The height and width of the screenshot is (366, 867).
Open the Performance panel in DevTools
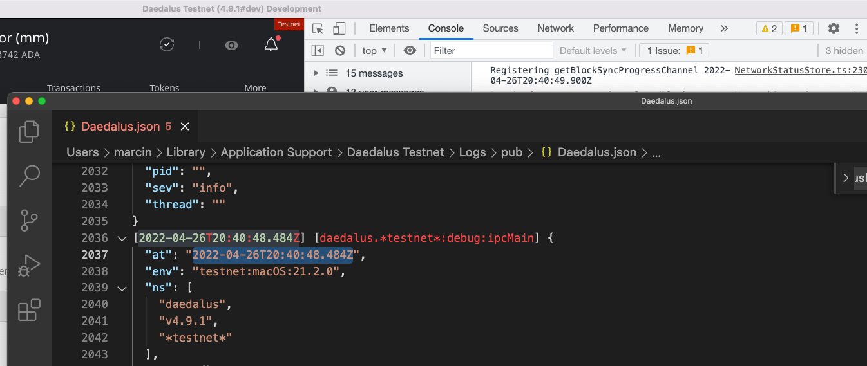pos(621,28)
